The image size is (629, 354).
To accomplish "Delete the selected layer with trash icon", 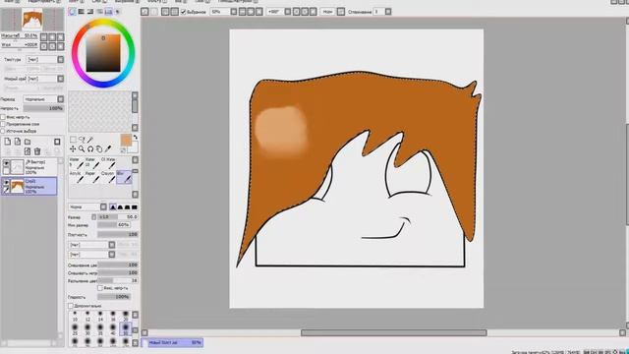I will (37, 151).
